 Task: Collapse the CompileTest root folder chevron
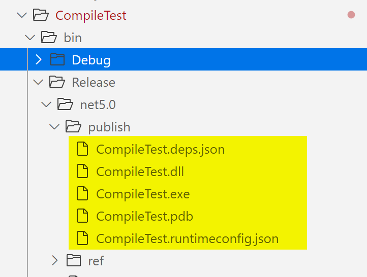21,15
